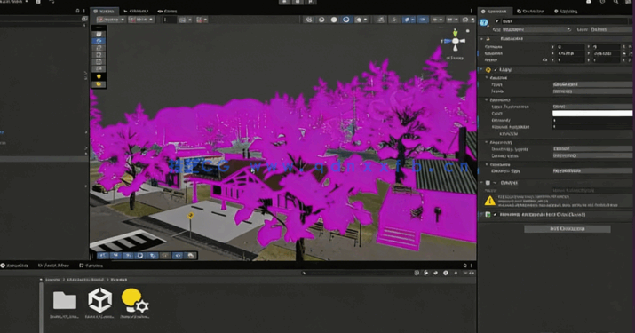Open the Global handle rotation dropdown

pos(141,20)
